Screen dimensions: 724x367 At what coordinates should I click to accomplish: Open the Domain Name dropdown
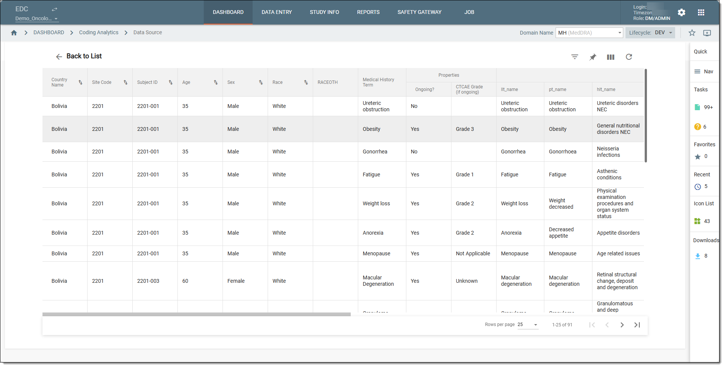(x=589, y=33)
